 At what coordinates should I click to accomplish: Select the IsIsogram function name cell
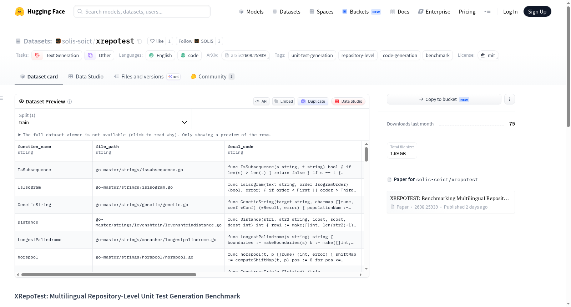tap(54, 187)
